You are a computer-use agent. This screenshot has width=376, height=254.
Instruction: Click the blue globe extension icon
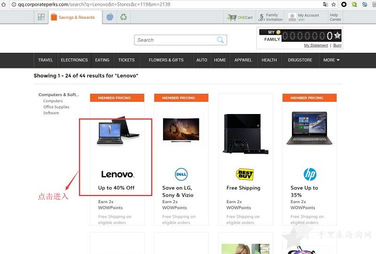[x=365, y=4]
